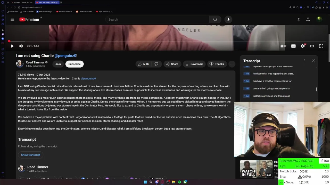Viewport: 330px width, 185px height.
Task: Open File Explorer from taskbar
Action: pos(174,182)
